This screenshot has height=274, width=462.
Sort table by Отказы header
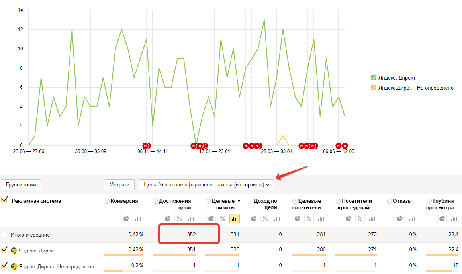402,201
